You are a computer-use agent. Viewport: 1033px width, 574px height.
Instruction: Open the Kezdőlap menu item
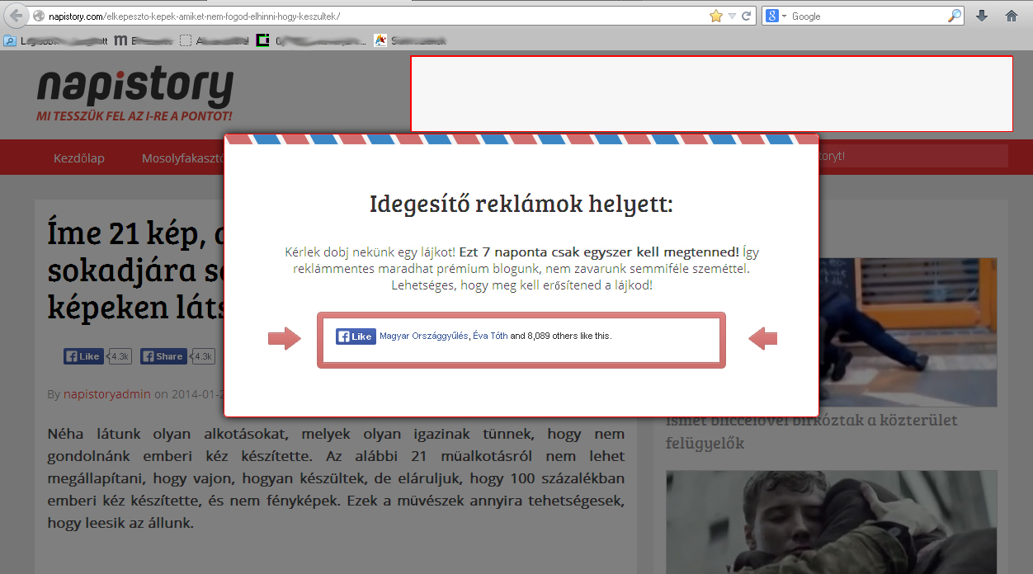pyautogui.click(x=79, y=158)
